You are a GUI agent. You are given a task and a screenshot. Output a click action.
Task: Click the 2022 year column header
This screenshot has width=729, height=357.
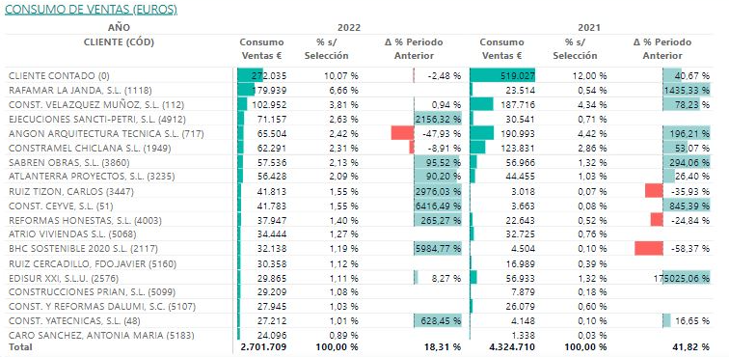[349, 27]
